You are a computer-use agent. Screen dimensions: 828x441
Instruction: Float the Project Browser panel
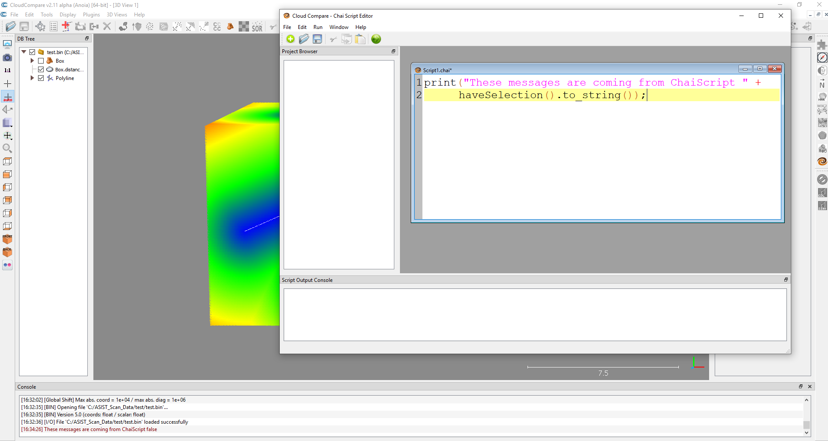[393, 51]
